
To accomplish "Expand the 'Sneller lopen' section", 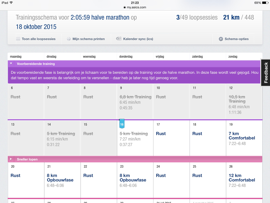I will tap(11, 159).
